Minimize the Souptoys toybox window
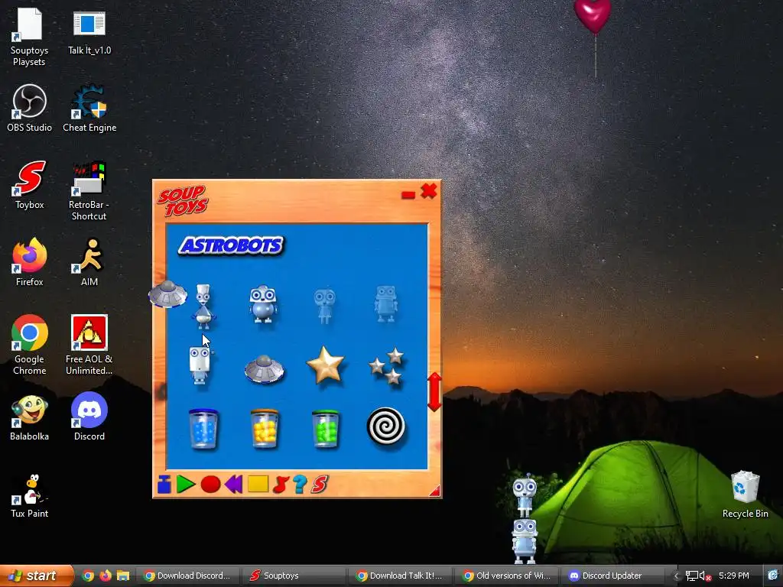This screenshot has width=783, height=587. point(408,195)
